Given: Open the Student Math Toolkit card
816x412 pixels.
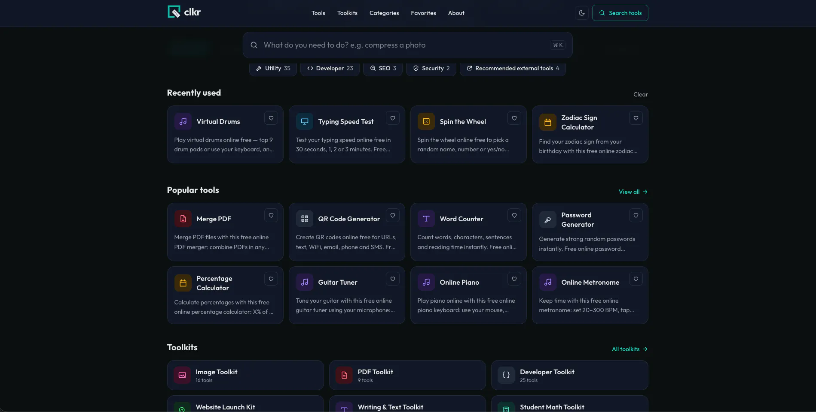Looking at the screenshot, I should coord(569,404).
